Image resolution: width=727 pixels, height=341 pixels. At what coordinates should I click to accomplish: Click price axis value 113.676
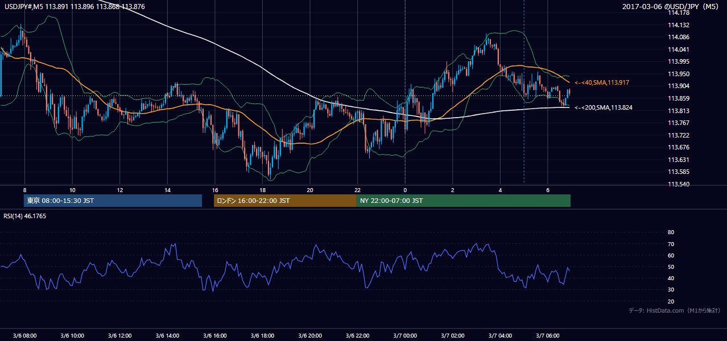click(x=679, y=147)
